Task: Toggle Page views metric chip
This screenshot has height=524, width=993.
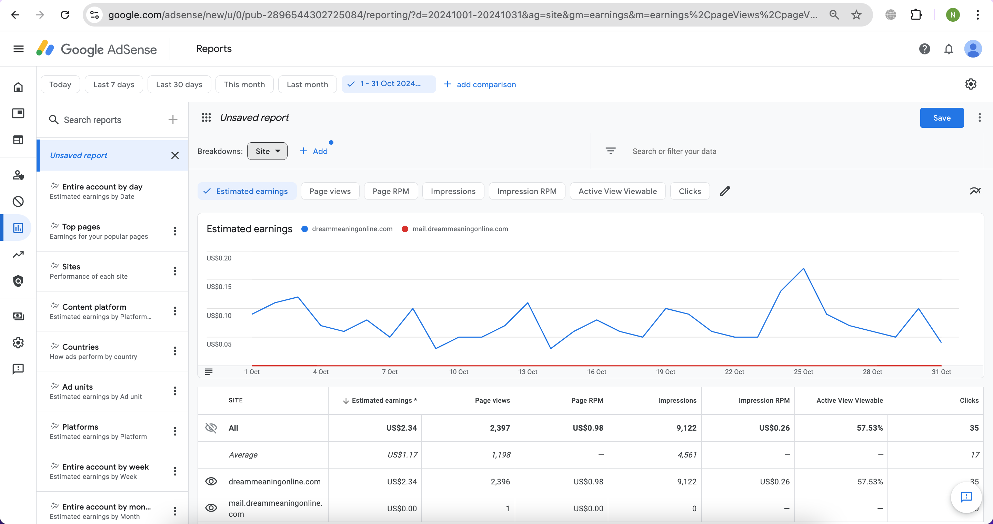Action: [330, 191]
